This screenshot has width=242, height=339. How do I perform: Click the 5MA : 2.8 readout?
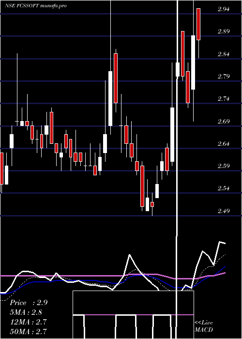[26, 312]
